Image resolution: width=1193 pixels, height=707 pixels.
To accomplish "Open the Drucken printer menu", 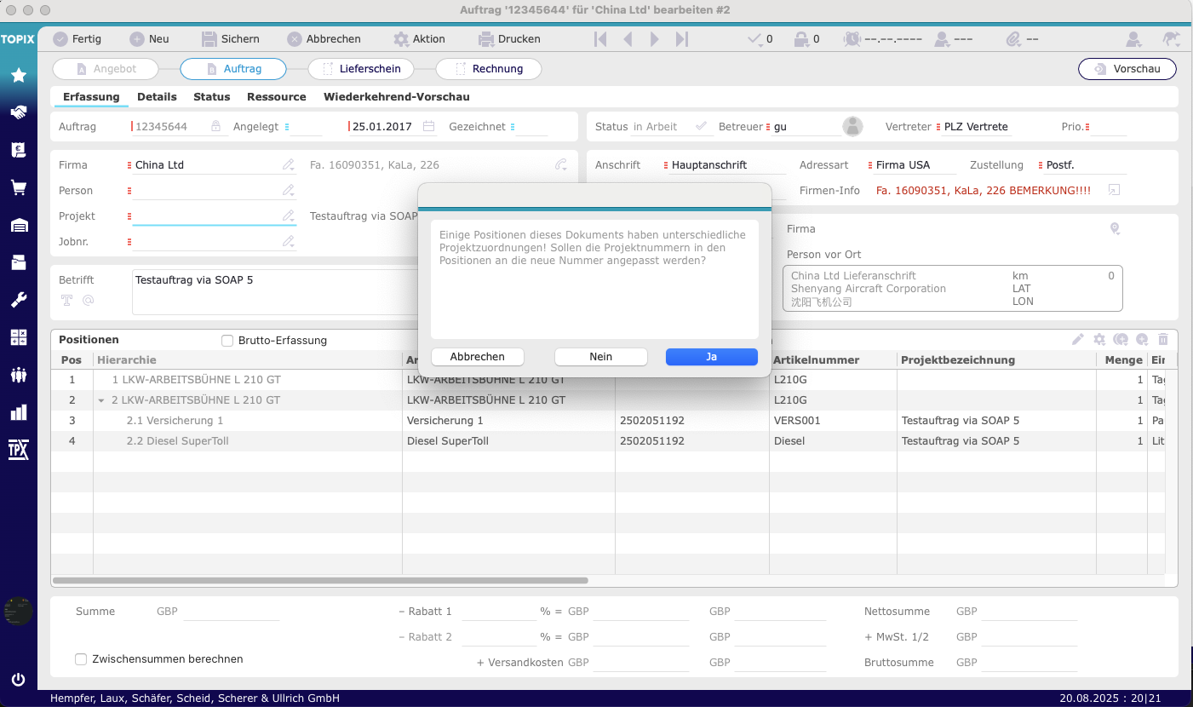I will coord(510,39).
